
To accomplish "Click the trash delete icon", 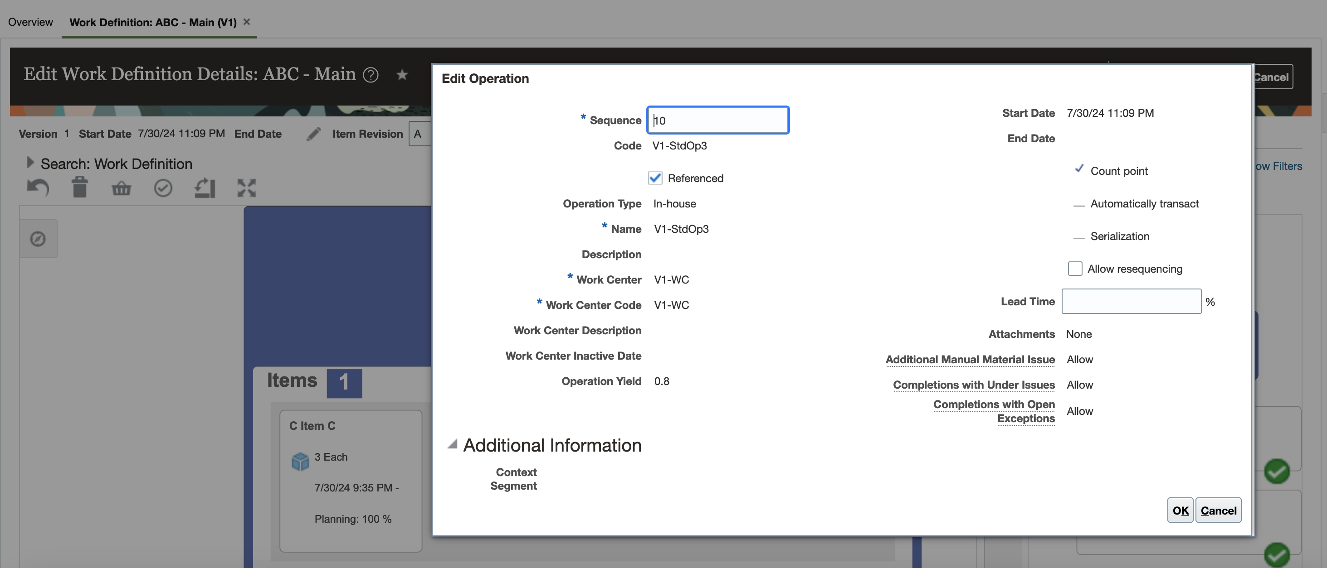I will (80, 187).
